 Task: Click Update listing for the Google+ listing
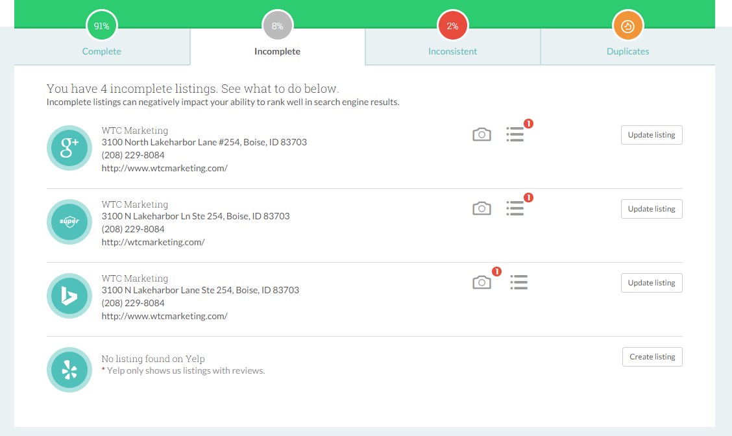click(x=652, y=134)
